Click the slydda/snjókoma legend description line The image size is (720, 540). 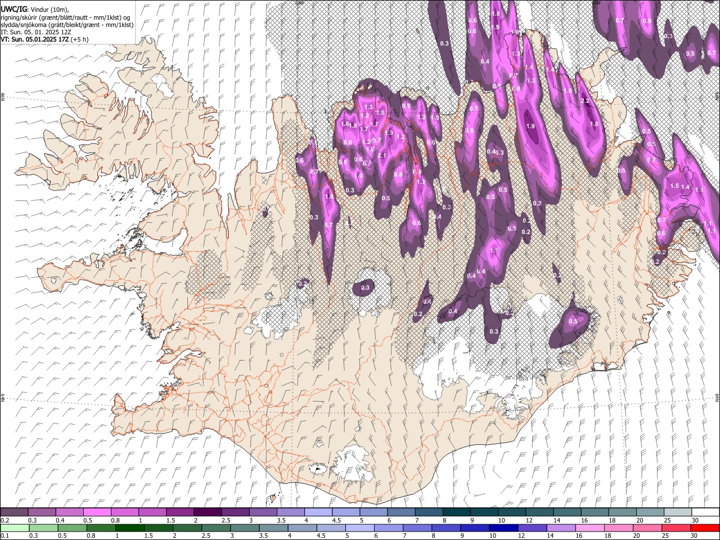(x=67, y=25)
